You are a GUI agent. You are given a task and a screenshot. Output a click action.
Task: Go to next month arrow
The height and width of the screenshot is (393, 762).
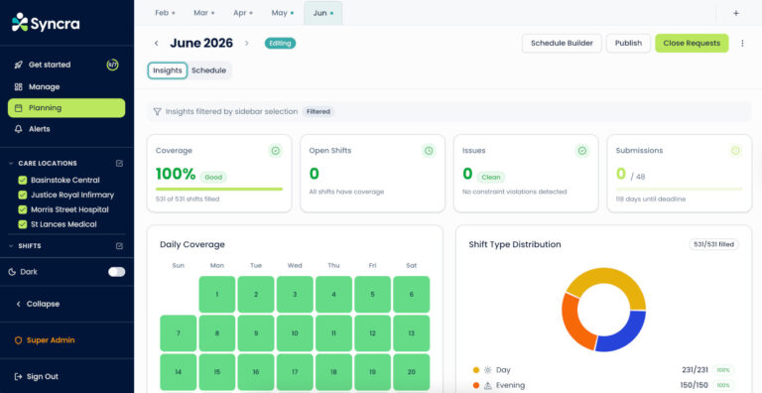tap(246, 44)
